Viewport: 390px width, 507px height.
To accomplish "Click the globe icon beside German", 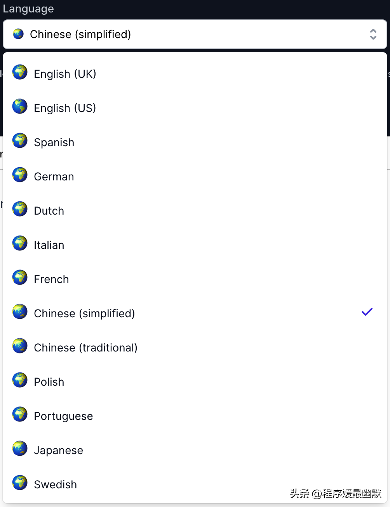I will coord(20,175).
